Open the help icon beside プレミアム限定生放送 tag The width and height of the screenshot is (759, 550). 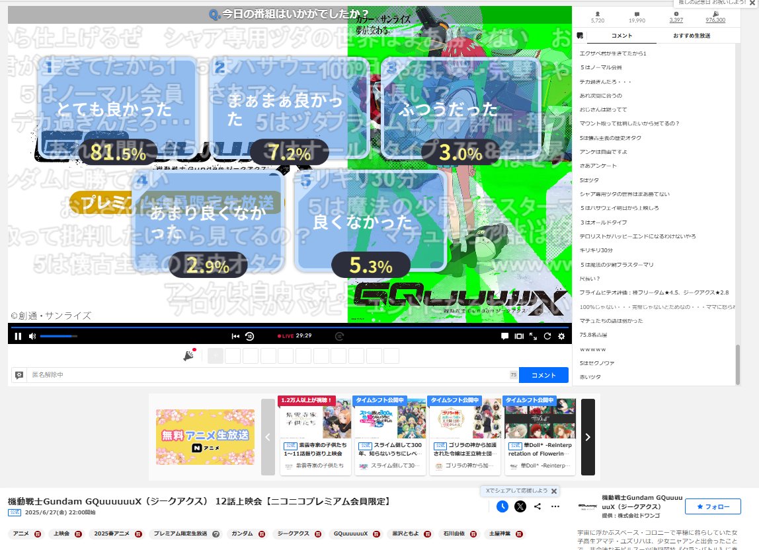click(x=216, y=534)
